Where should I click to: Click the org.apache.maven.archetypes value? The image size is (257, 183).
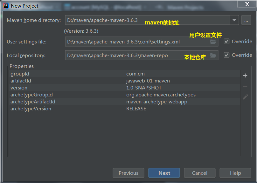[161, 95]
